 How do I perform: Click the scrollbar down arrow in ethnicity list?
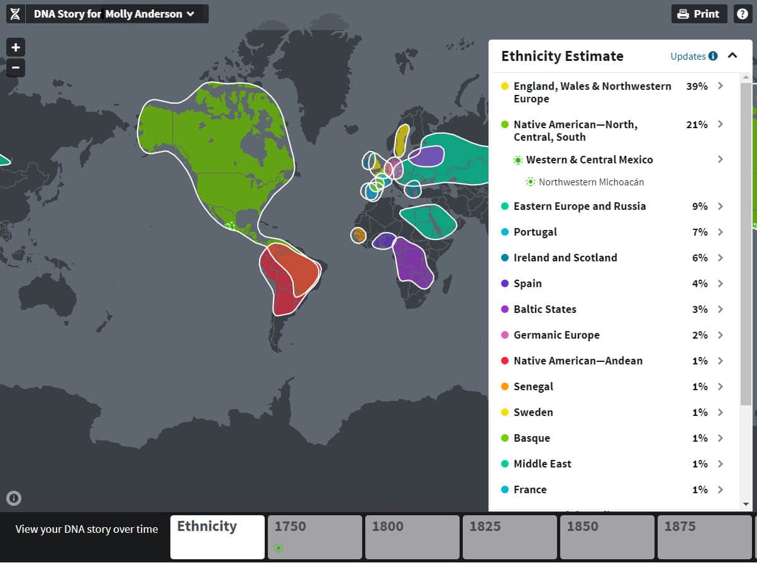(746, 504)
